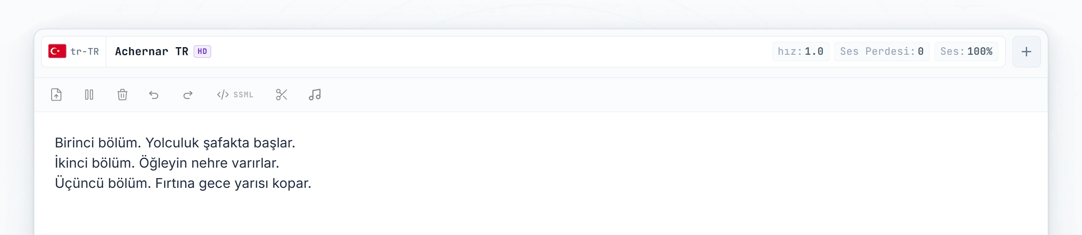Click the plus button to add block
The image size is (1082, 235).
[x=1026, y=52]
